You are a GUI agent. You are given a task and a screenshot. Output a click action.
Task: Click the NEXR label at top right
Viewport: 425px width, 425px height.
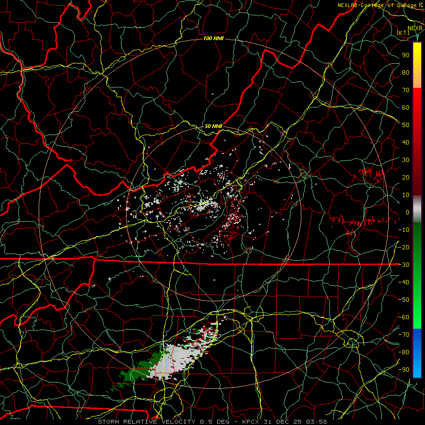[x=415, y=28]
